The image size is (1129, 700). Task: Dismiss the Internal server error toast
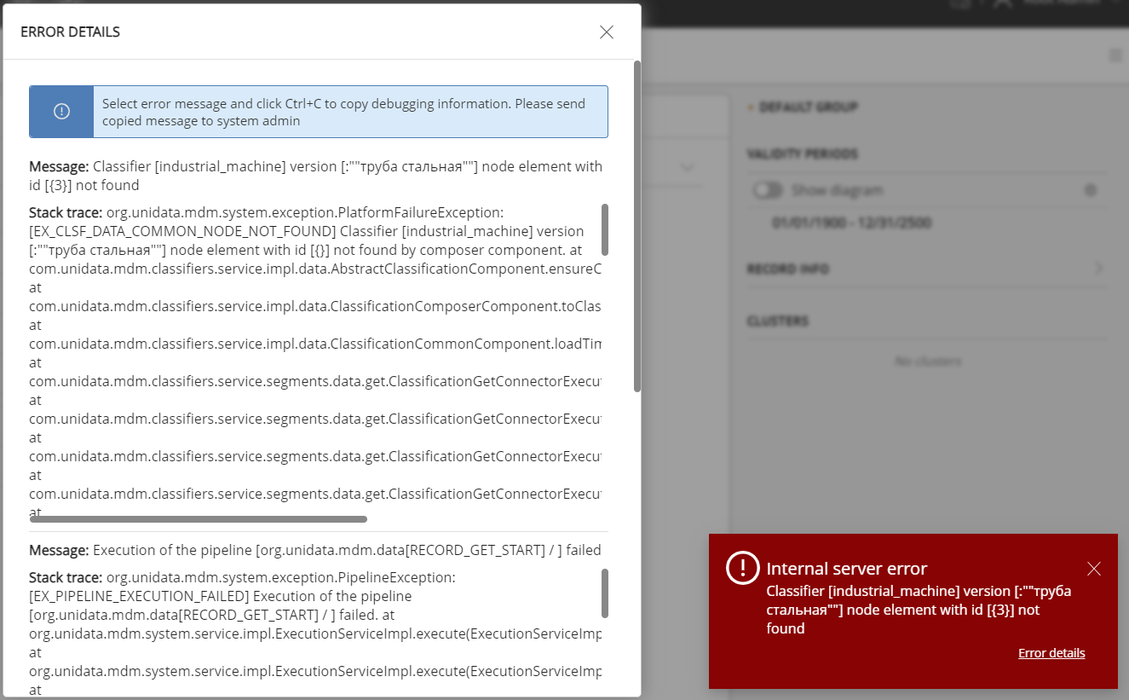[1093, 569]
